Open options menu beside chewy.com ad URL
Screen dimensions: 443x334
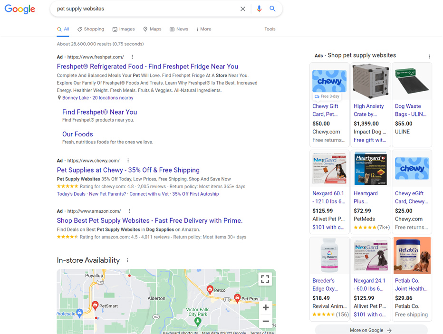[x=128, y=161]
